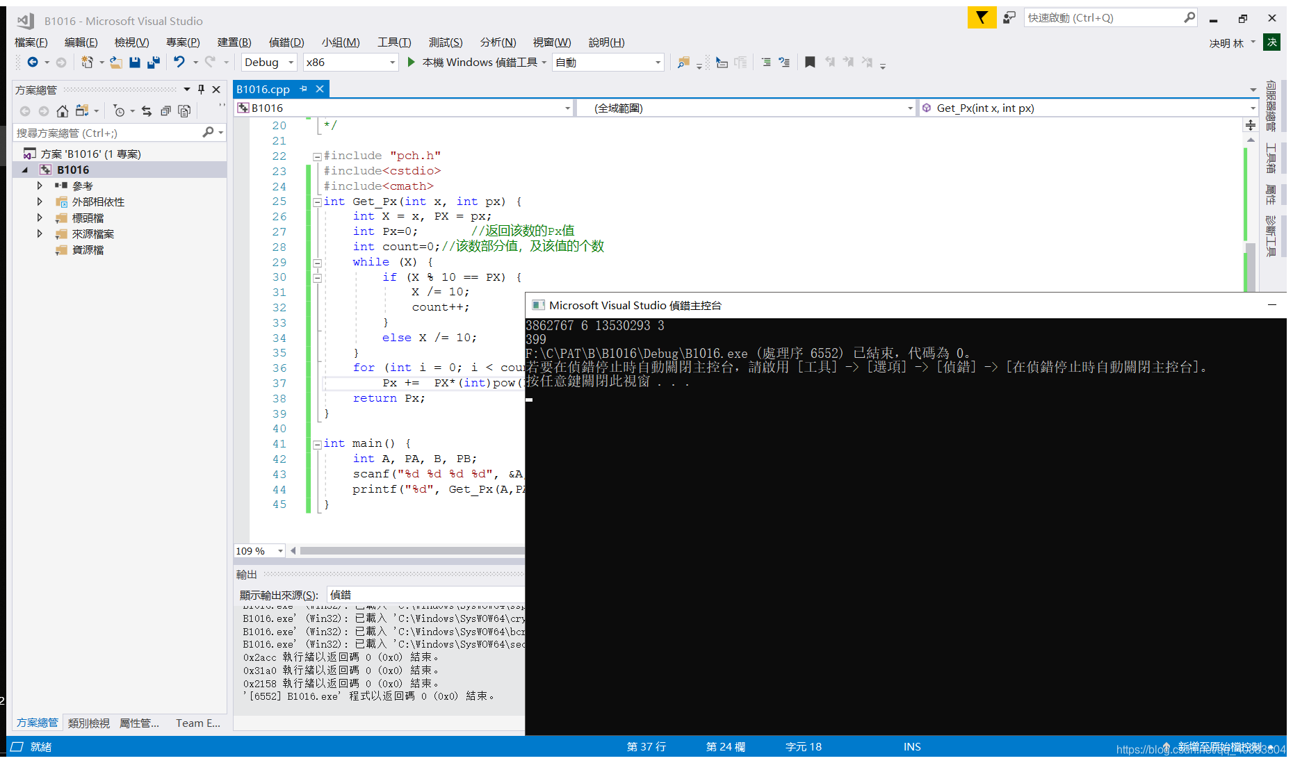Click the Home icon in Solution Explorer
This screenshot has width=1293, height=763.
pos(63,111)
